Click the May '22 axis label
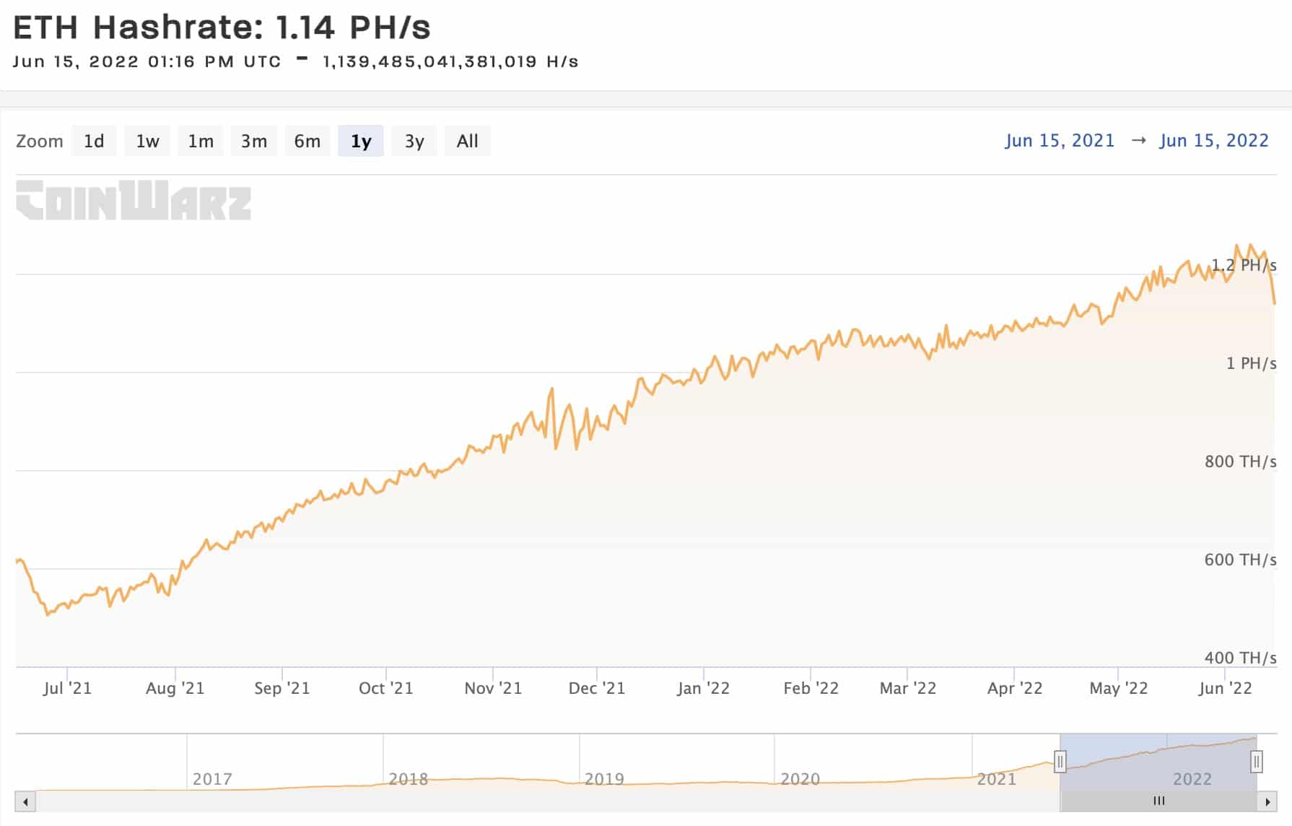Screen dimensions: 1292x826 coord(1119,688)
